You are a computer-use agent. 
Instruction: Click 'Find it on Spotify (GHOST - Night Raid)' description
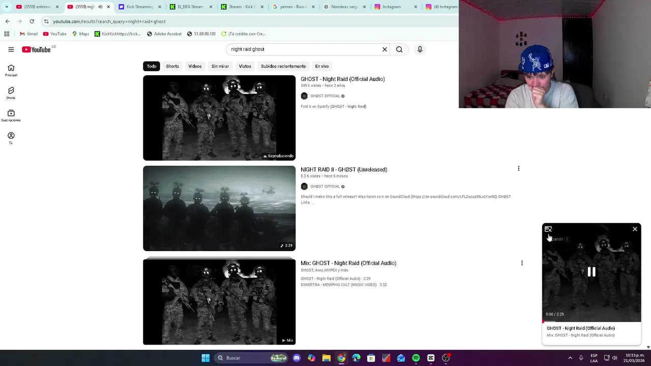pos(334,107)
